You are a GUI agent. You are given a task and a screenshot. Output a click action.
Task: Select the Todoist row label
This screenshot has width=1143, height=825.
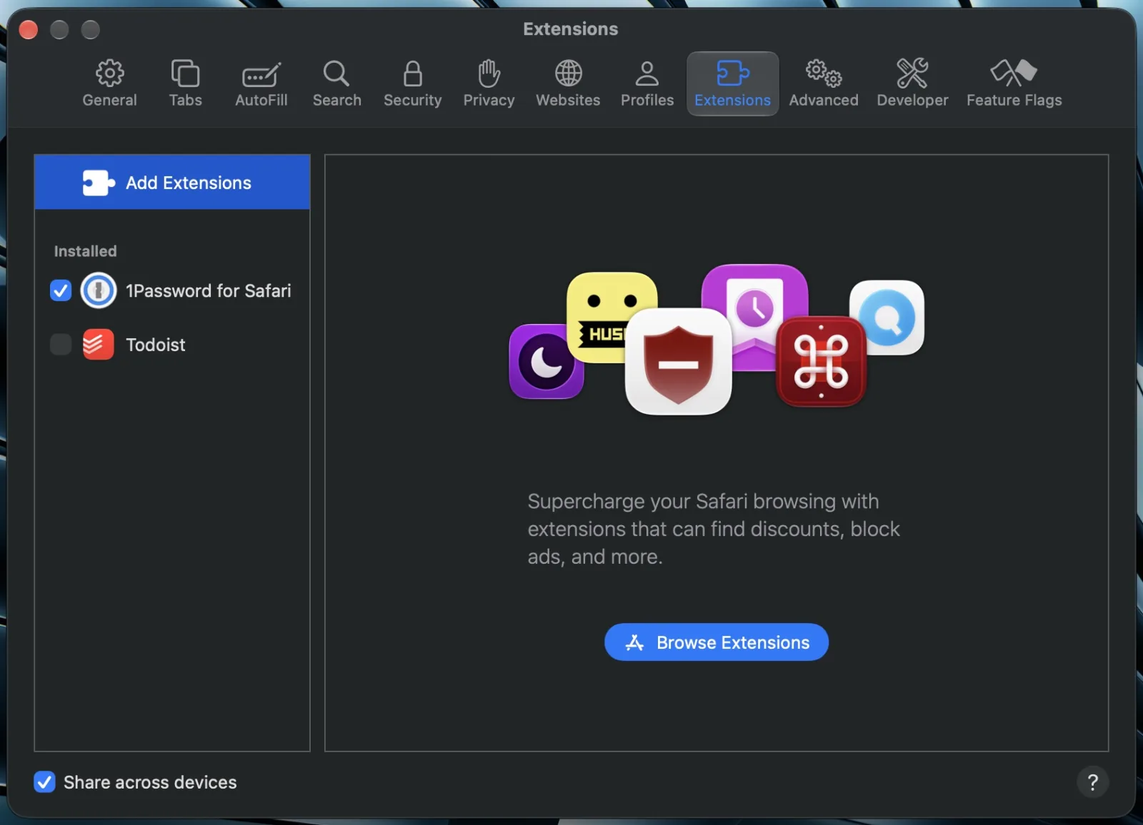(x=156, y=345)
